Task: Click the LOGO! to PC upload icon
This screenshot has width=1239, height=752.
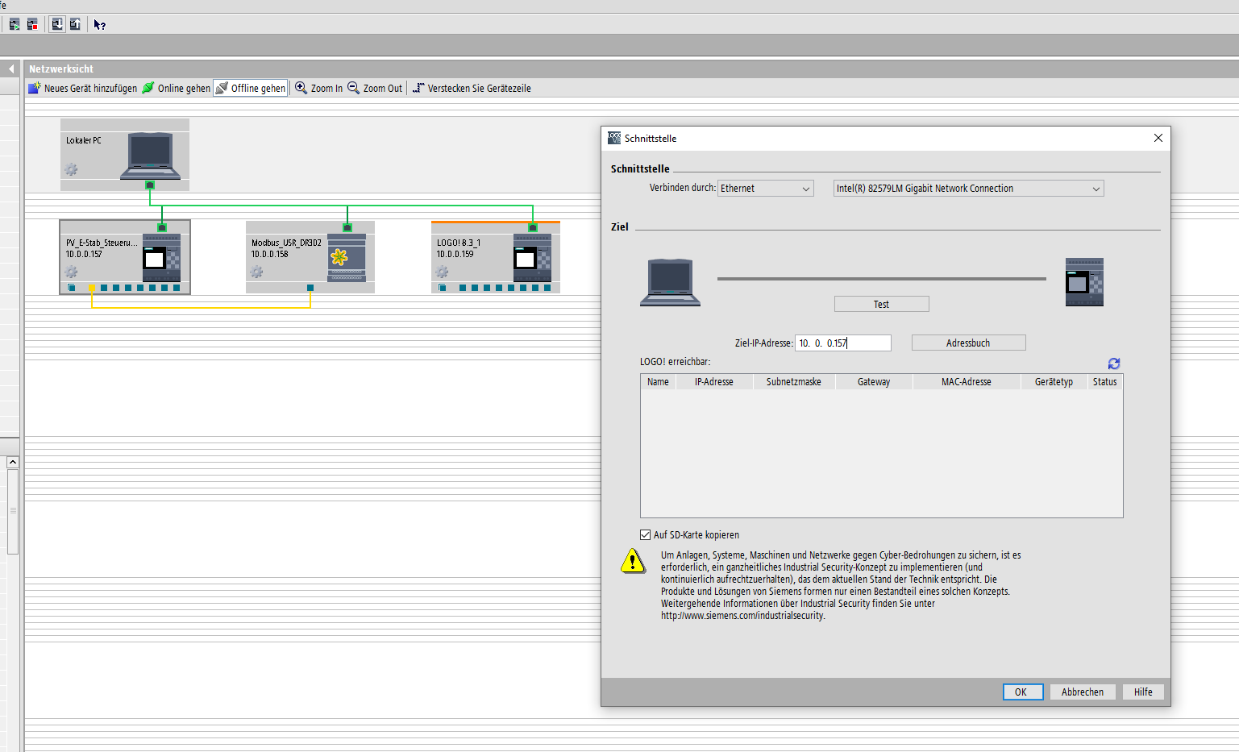Action: click(75, 24)
